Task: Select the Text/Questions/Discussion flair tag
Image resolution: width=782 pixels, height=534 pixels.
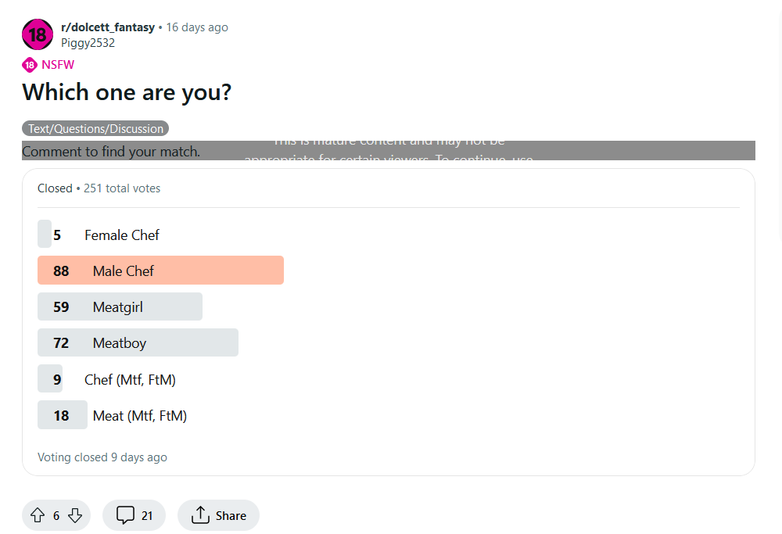Action: tap(95, 129)
